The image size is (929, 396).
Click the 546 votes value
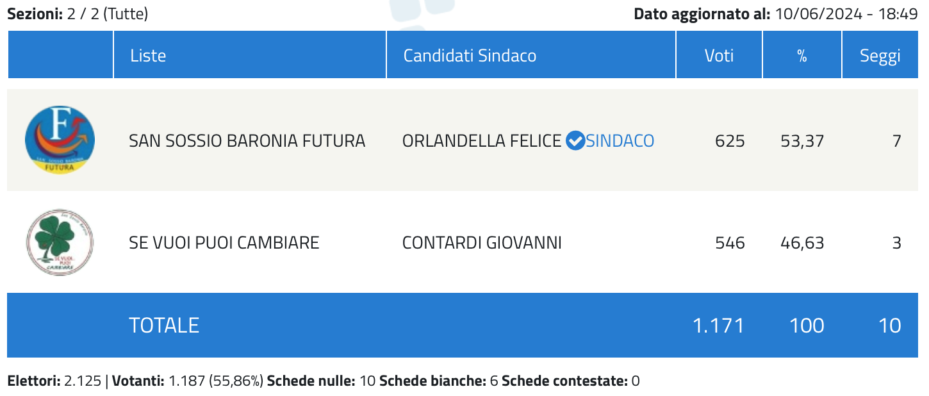click(x=730, y=243)
